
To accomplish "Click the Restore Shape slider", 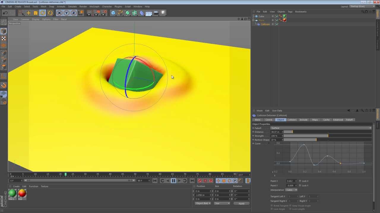I will [x=327, y=140].
